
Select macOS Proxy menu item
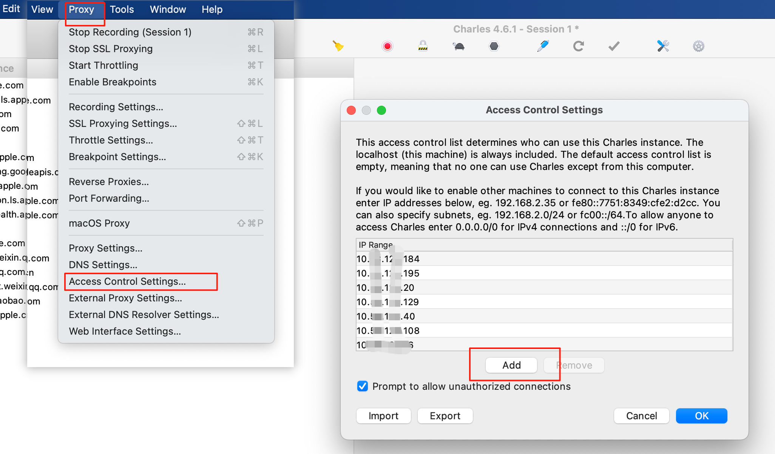click(99, 223)
